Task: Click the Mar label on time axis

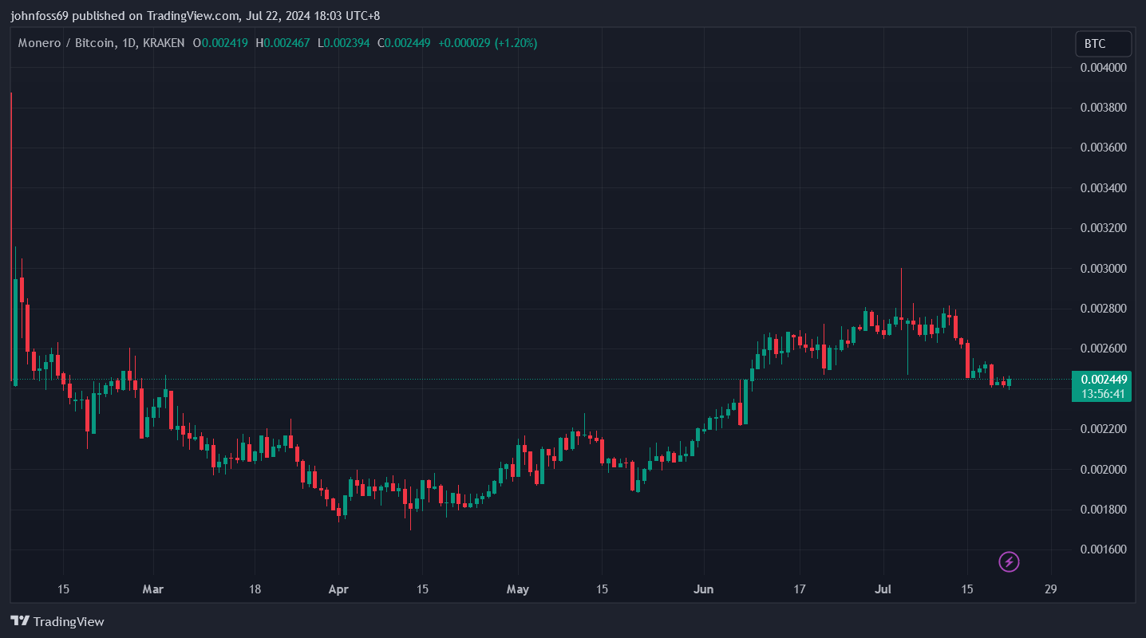Action: (152, 589)
